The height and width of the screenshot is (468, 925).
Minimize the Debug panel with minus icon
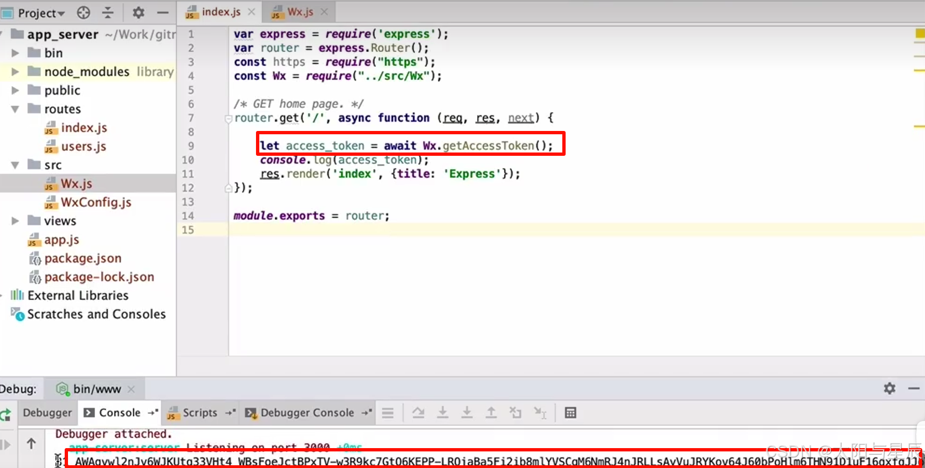pos(914,388)
